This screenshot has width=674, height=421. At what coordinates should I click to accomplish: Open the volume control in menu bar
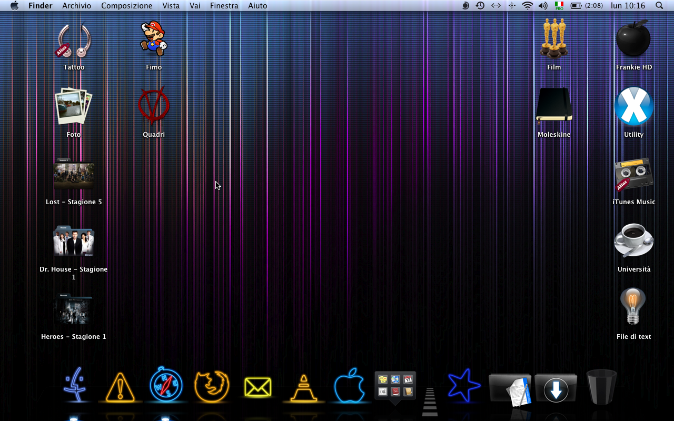[543, 6]
